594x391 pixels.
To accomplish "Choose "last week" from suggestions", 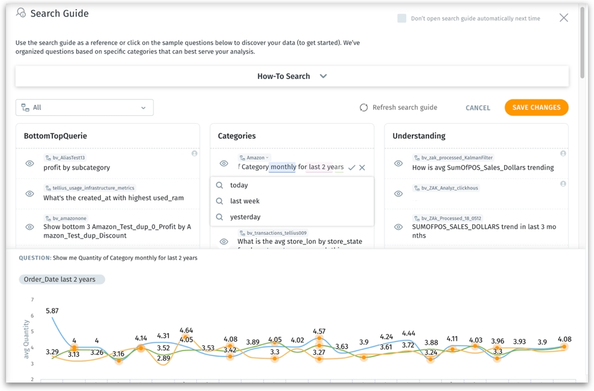I will (x=244, y=201).
